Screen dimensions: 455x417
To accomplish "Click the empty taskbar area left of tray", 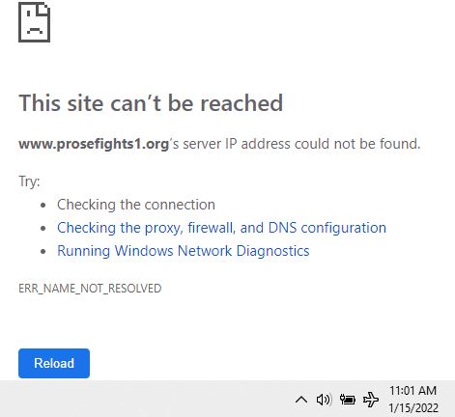I will [145, 399].
